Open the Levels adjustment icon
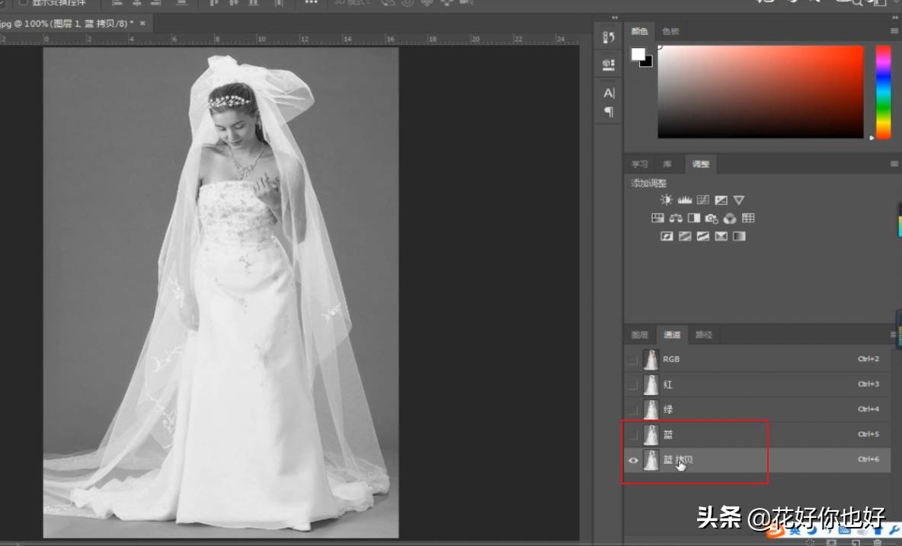The height and width of the screenshot is (546, 902). [684, 200]
